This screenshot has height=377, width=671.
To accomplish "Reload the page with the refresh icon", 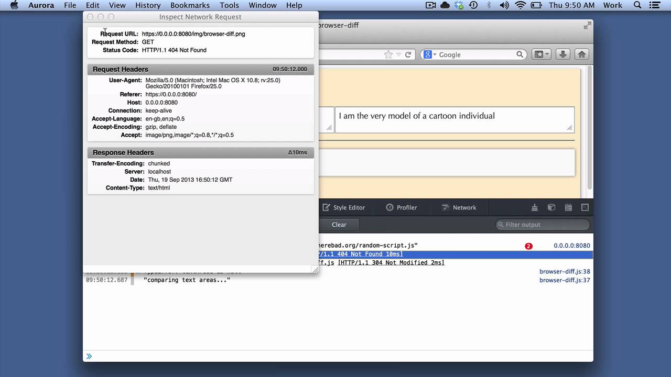I will tap(408, 54).
